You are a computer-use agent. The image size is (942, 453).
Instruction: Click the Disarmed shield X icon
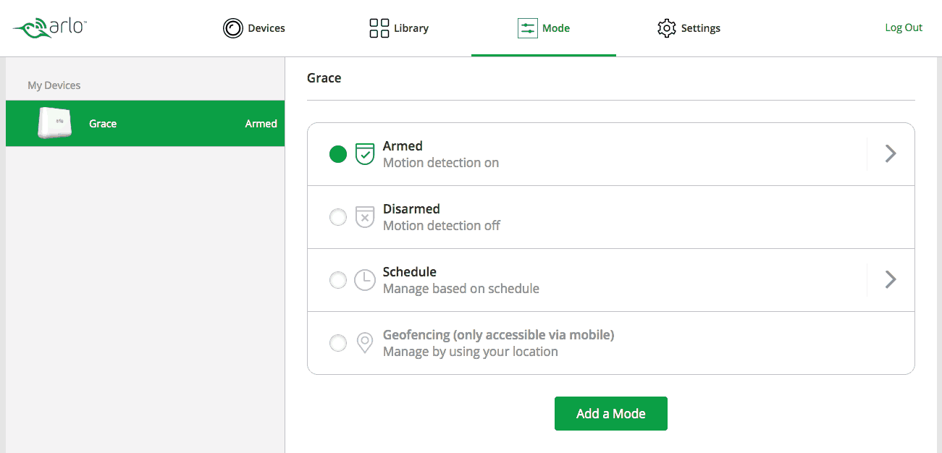(x=365, y=216)
